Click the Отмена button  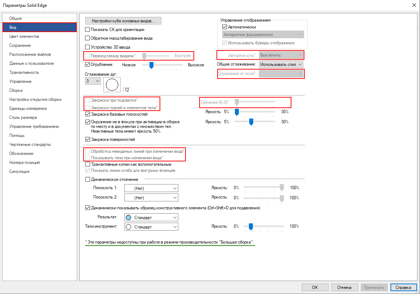pyautogui.click(x=344, y=287)
